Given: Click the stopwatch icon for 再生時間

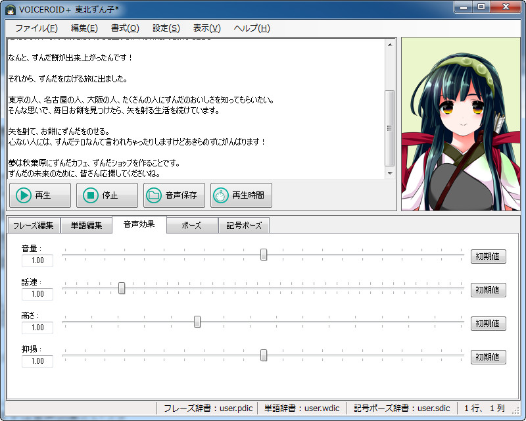Looking at the screenshot, I should [221, 195].
